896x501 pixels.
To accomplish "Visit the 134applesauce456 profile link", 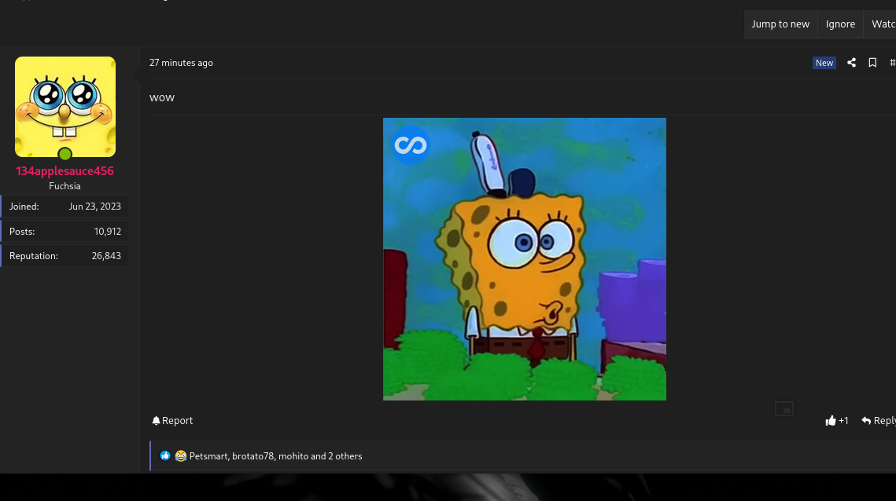I will pos(65,171).
